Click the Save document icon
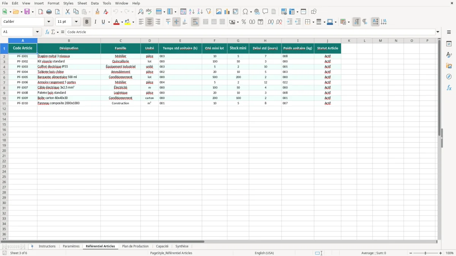456x256 pixels. tap(27, 12)
